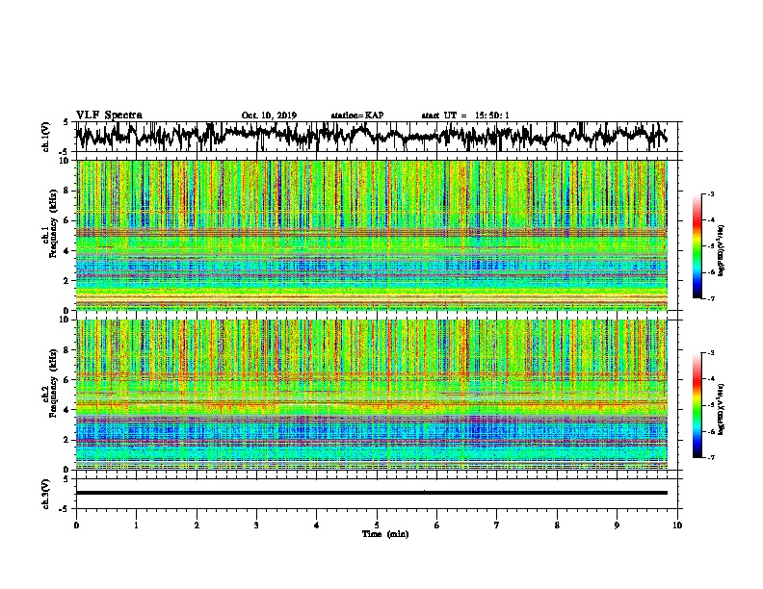The height and width of the screenshot is (589, 763).
Task: Click the "-3" tick on ch.2 color bar
Action: coord(710,352)
